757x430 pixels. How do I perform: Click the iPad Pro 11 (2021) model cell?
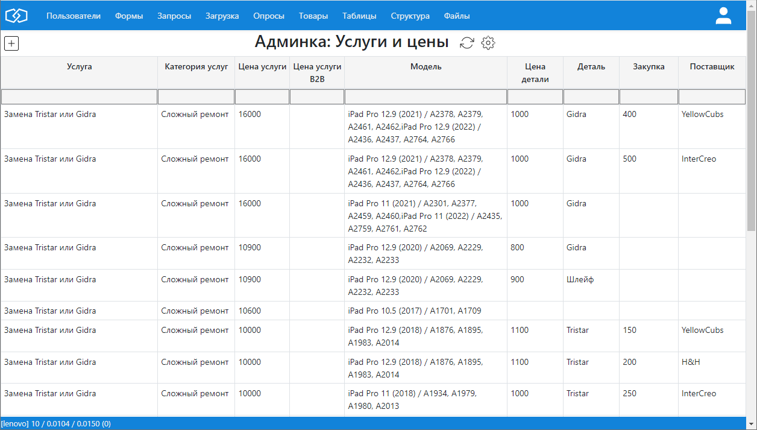coord(425,216)
